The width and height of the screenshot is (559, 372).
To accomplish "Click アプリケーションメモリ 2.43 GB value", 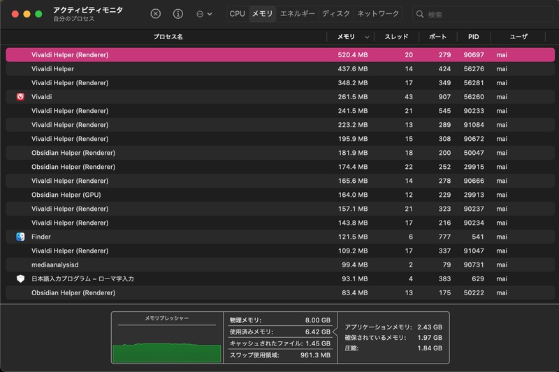I will click(x=430, y=327).
